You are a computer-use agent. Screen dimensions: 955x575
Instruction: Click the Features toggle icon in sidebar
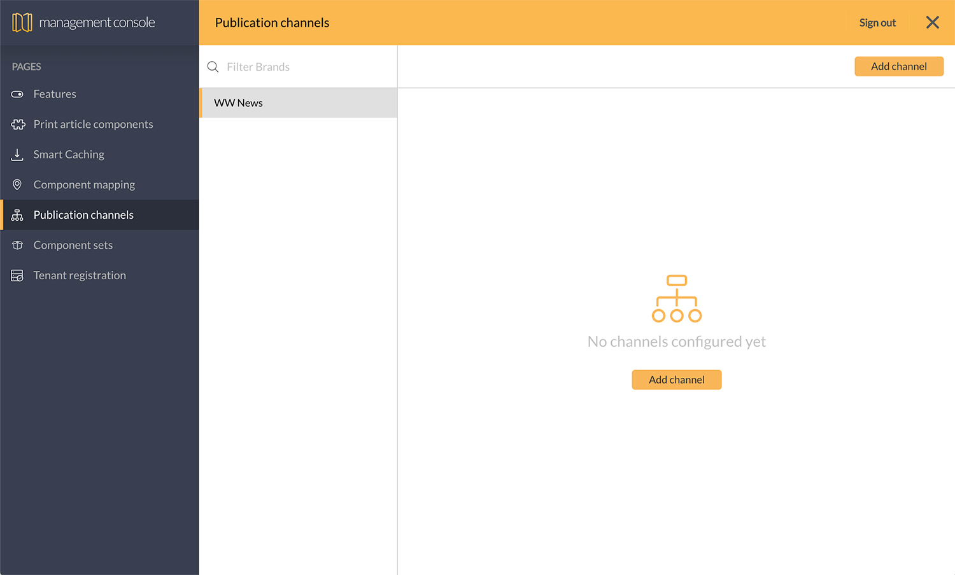coord(17,94)
